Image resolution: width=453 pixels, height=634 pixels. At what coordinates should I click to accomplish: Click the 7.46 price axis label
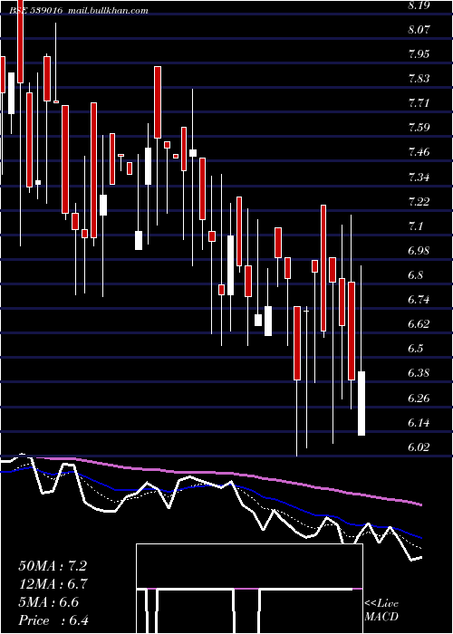pos(419,152)
